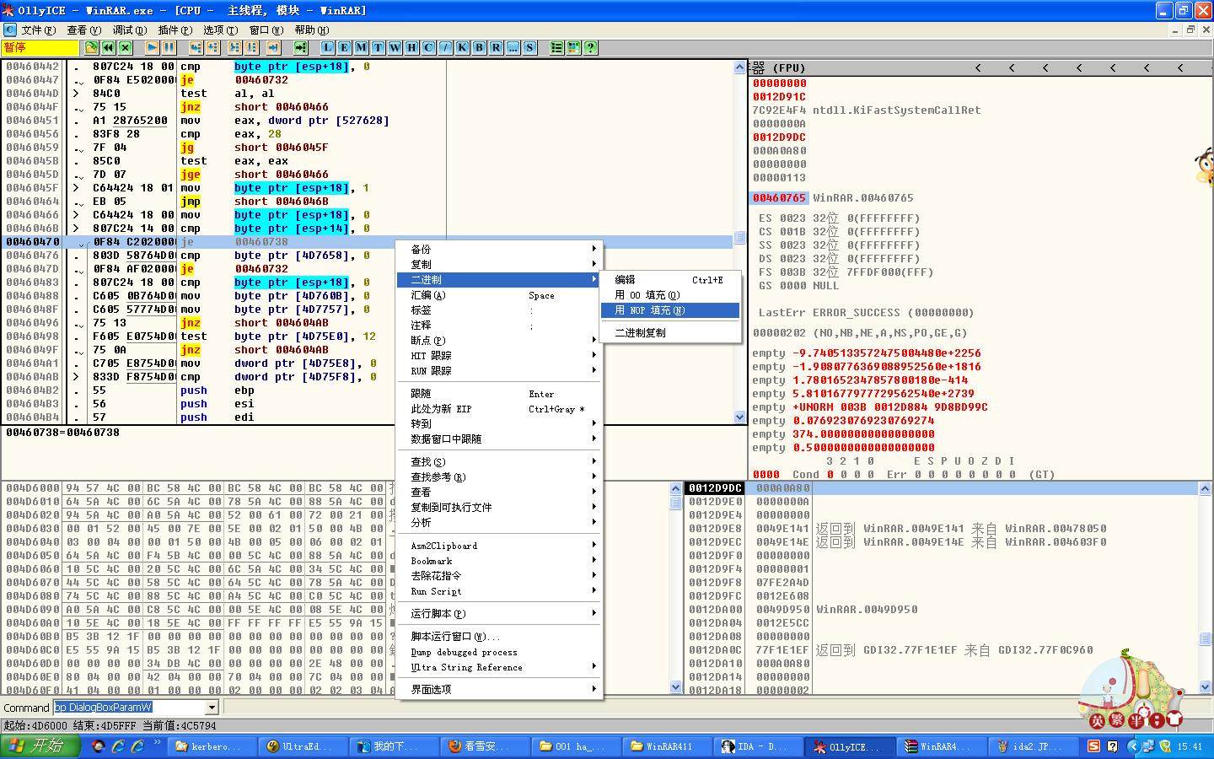Click the disassembly pane vertical scrollbar thumb
This screenshot has height=759, width=1214.
(739, 238)
